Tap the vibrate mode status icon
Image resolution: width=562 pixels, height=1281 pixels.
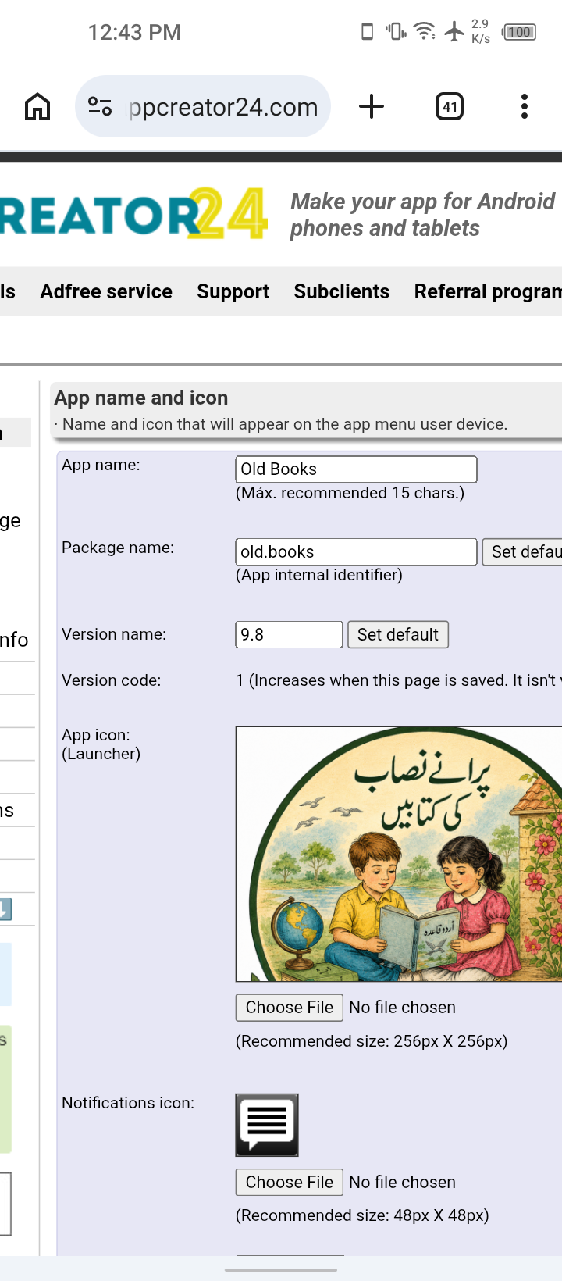click(x=396, y=31)
